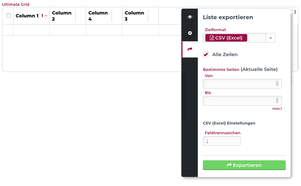Viewport: 301px width, 186px height.
Task: Open the column visibility eye tab
Action: (190, 17)
